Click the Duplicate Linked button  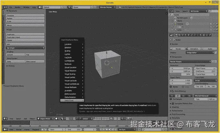coord(25,37)
